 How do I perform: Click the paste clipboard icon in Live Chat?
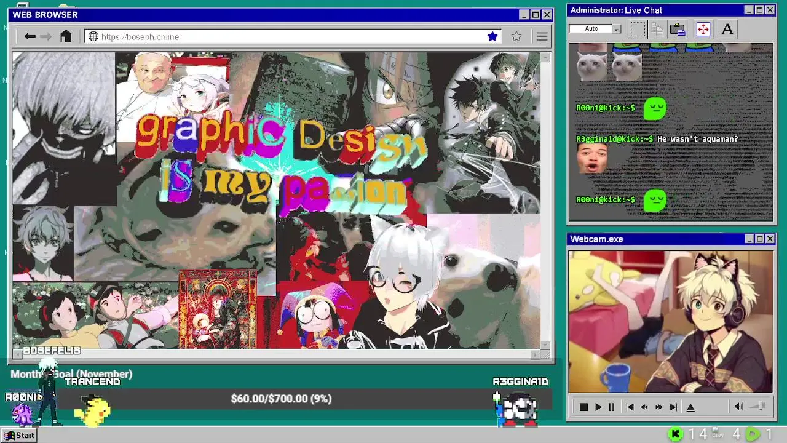[678, 29]
